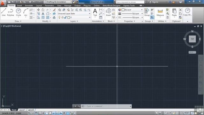Click the Undo arrow in quick access toolbar

click(x=34, y=2)
